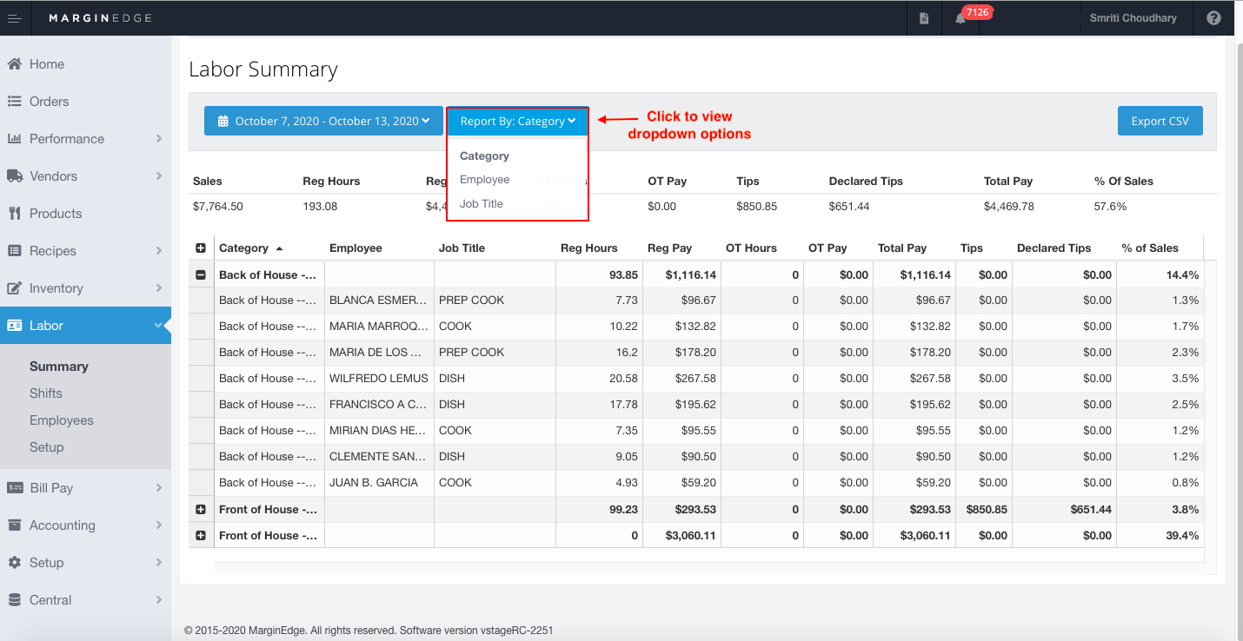
Task: Open Smriti Choudhary user menu
Action: (1133, 18)
